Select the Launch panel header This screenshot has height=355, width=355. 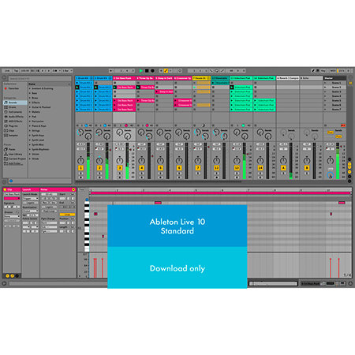[x=31, y=189]
